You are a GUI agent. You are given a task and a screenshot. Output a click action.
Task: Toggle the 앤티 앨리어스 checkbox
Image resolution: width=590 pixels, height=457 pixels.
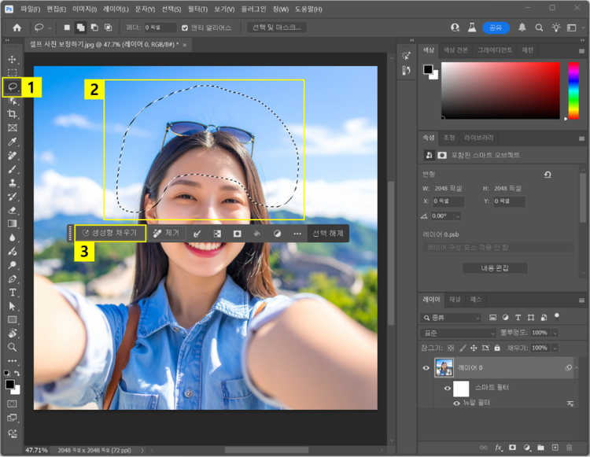[x=184, y=28]
